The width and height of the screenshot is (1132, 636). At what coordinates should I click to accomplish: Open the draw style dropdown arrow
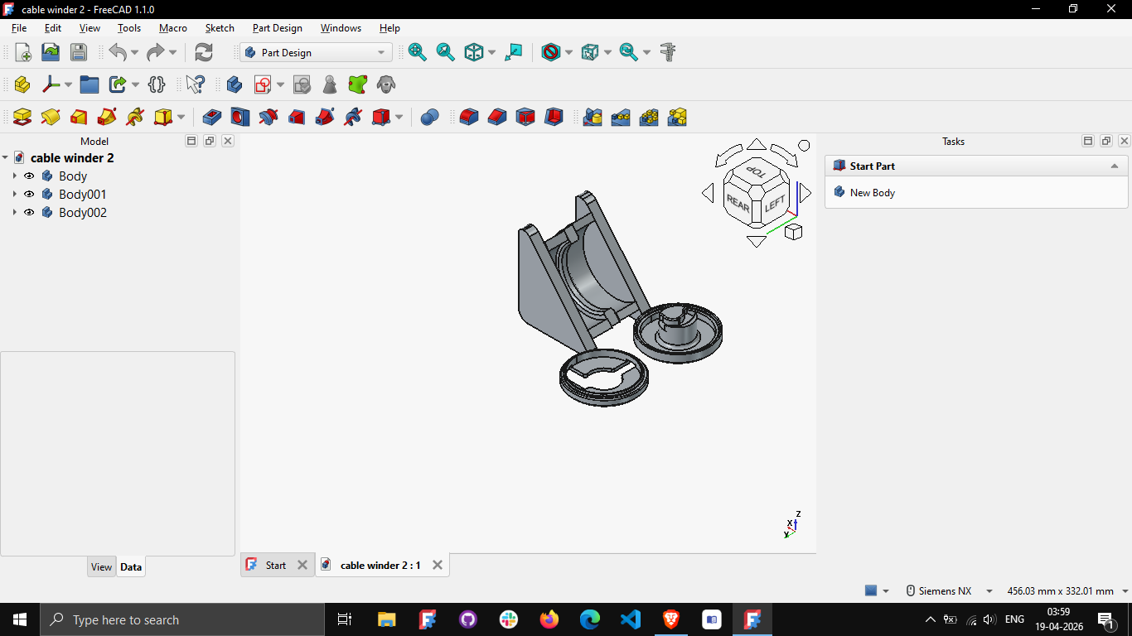(x=568, y=52)
